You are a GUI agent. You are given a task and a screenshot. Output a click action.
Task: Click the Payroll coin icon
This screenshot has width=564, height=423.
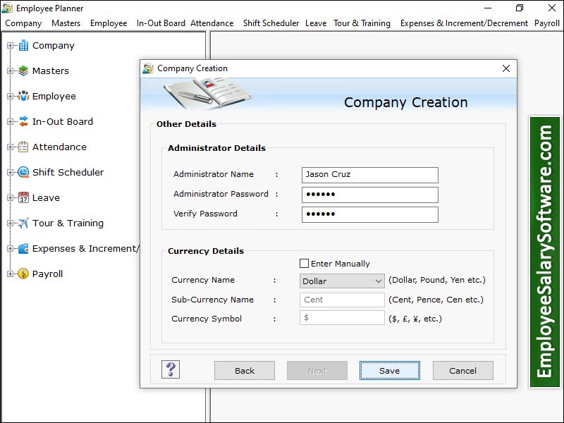pos(23,274)
